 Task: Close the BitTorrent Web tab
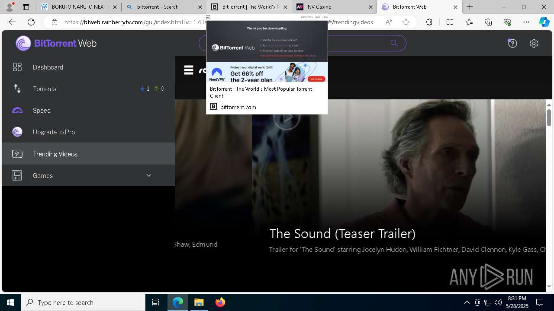coord(455,7)
